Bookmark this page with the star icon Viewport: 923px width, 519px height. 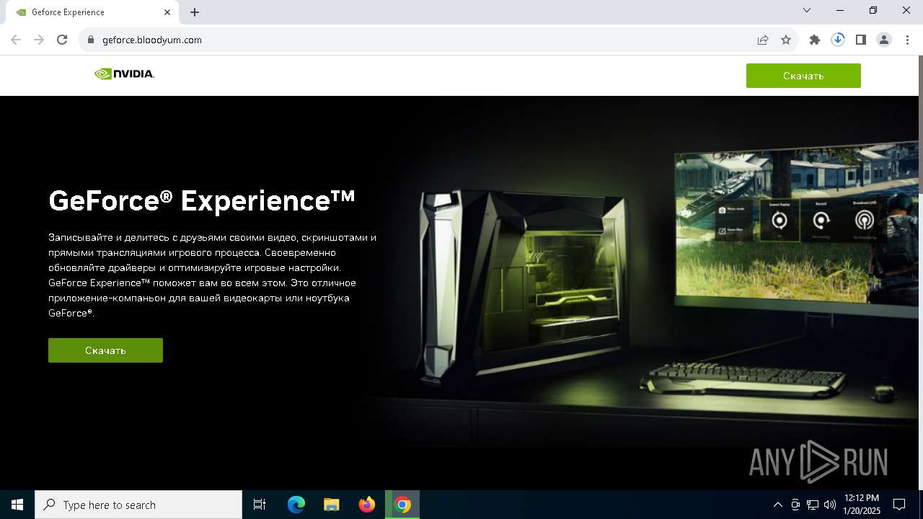pos(786,40)
